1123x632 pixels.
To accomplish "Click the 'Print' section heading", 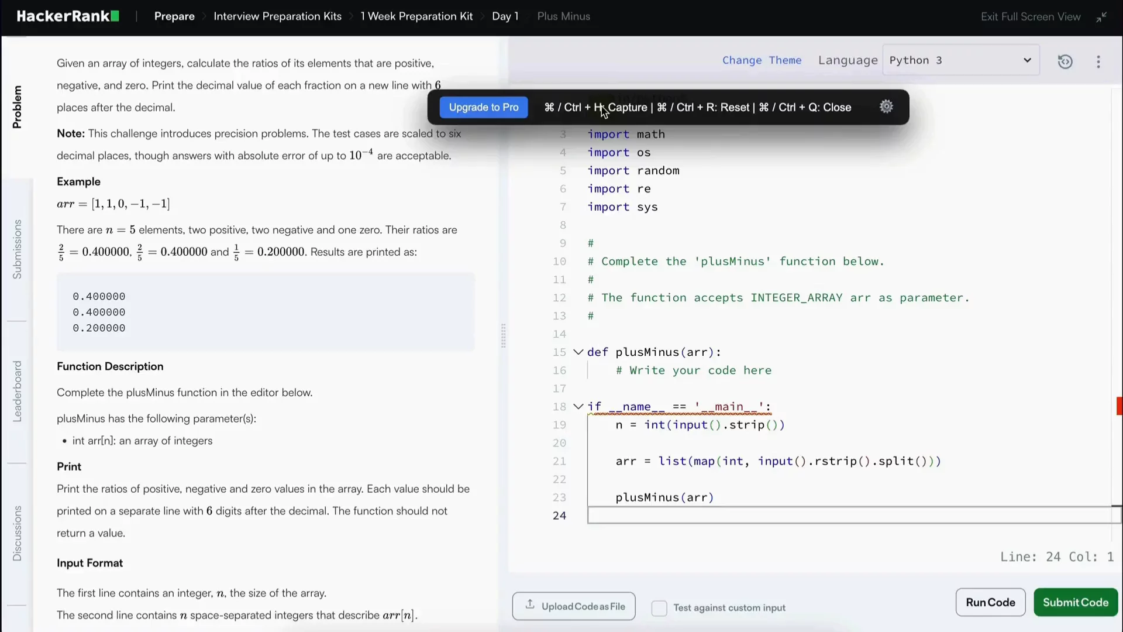I will coord(69,466).
